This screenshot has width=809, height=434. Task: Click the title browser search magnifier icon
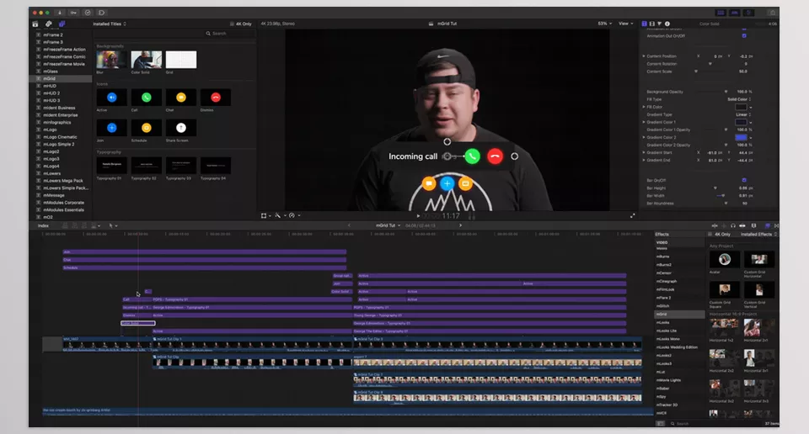208,34
